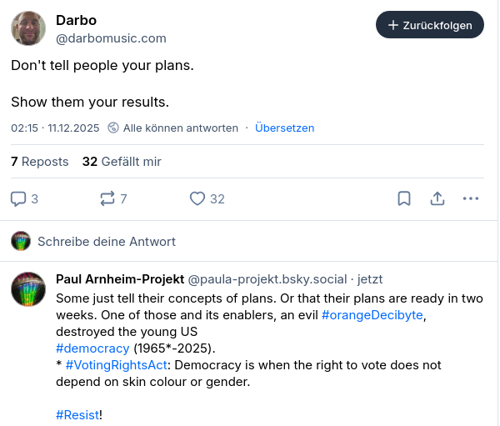
Task: Click the #Resist hashtag
Action: click(x=77, y=414)
